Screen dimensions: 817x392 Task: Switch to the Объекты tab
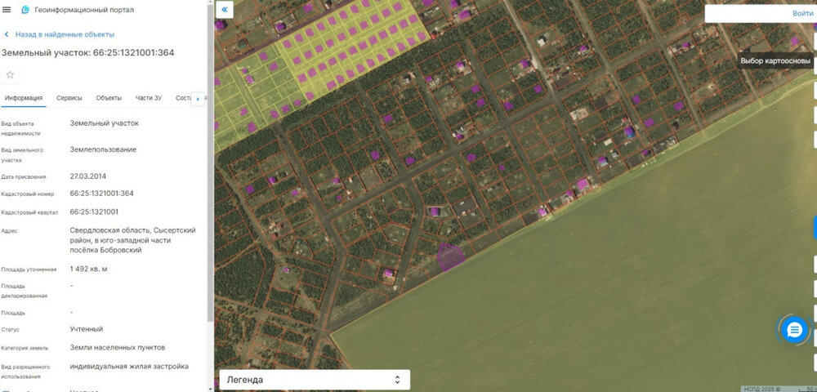pos(109,98)
